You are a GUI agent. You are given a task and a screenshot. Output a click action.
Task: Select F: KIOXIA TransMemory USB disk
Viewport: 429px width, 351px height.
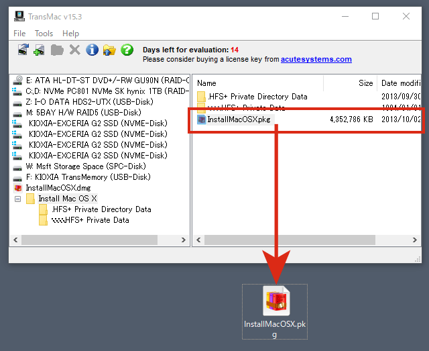click(x=88, y=177)
